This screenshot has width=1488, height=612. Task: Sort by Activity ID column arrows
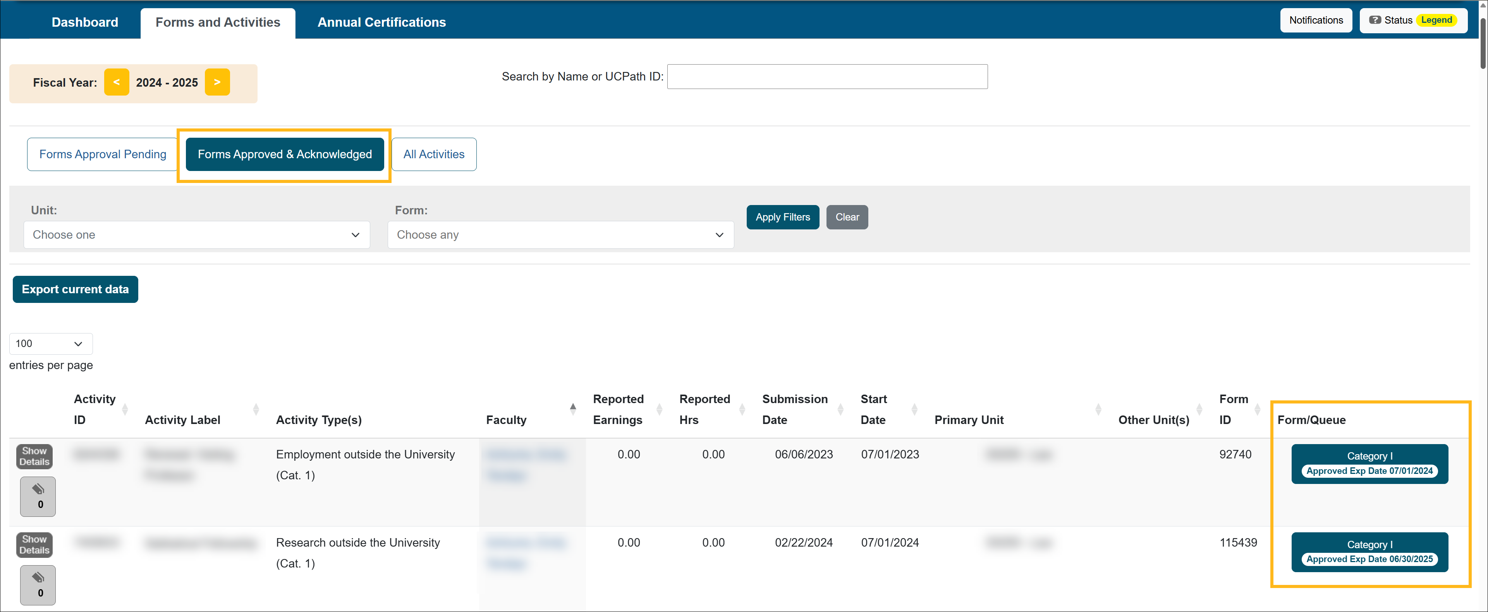125,410
